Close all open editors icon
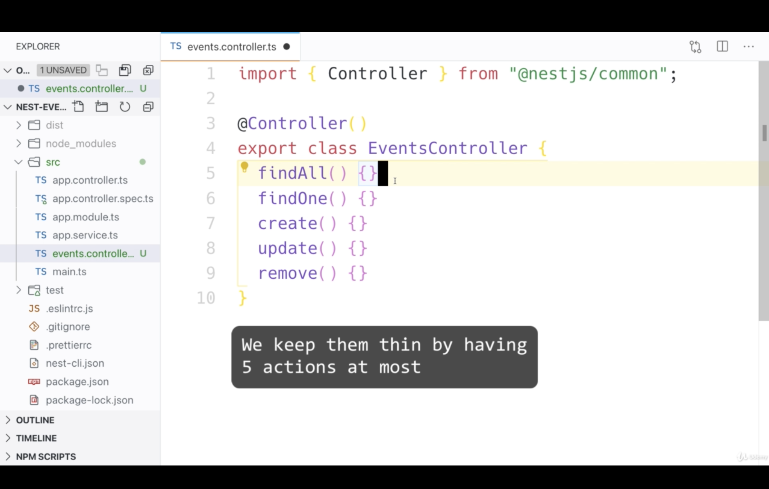 [148, 70]
